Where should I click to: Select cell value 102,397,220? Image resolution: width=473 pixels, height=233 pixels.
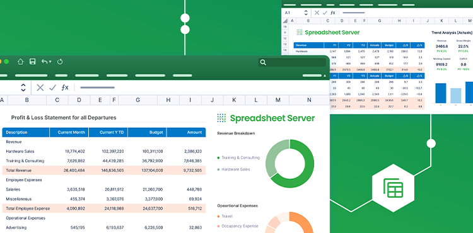click(x=113, y=151)
